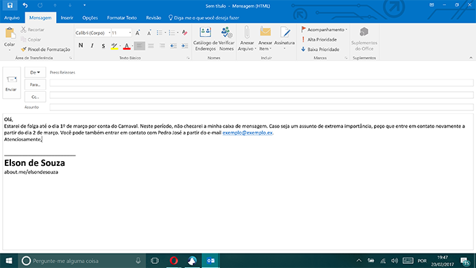Open the Arquivo tab
Viewport: 476px width, 268px height.
(x=12, y=18)
